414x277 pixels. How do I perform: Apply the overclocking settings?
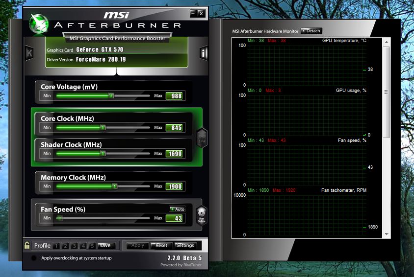137,245
